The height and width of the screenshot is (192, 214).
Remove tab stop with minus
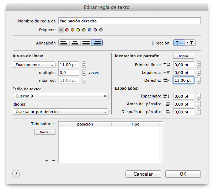pos(53,160)
